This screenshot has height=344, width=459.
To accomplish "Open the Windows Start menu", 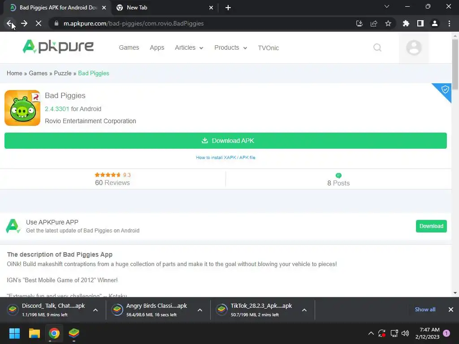I will click(14, 333).
